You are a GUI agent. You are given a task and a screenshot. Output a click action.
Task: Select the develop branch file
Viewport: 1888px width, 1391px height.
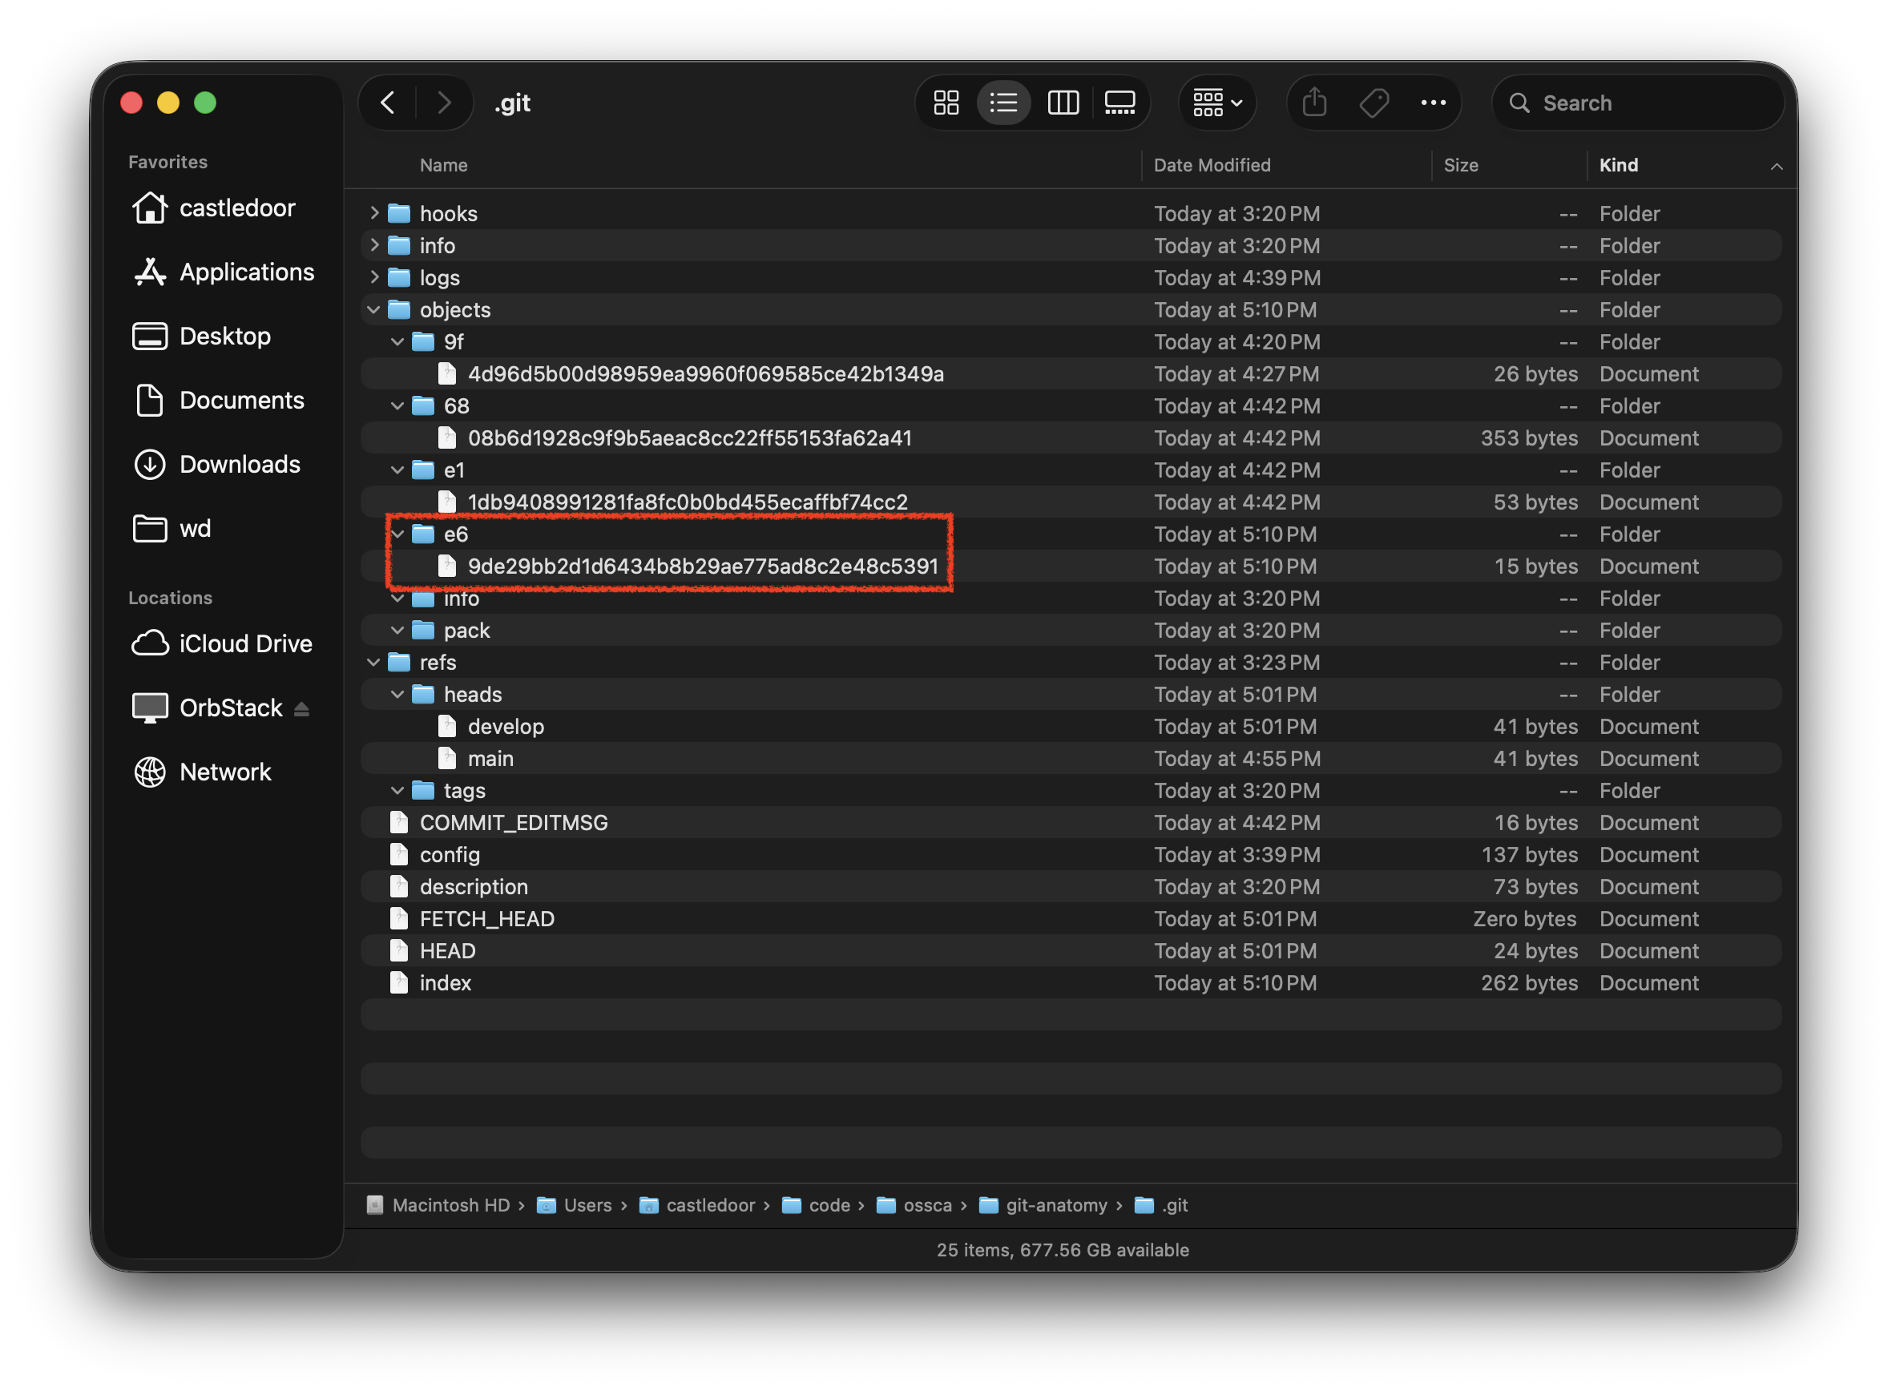506,727
